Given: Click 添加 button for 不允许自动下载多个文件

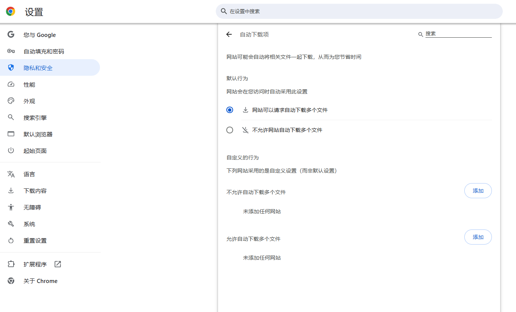Looking at the screenshot, I should 478,191.
